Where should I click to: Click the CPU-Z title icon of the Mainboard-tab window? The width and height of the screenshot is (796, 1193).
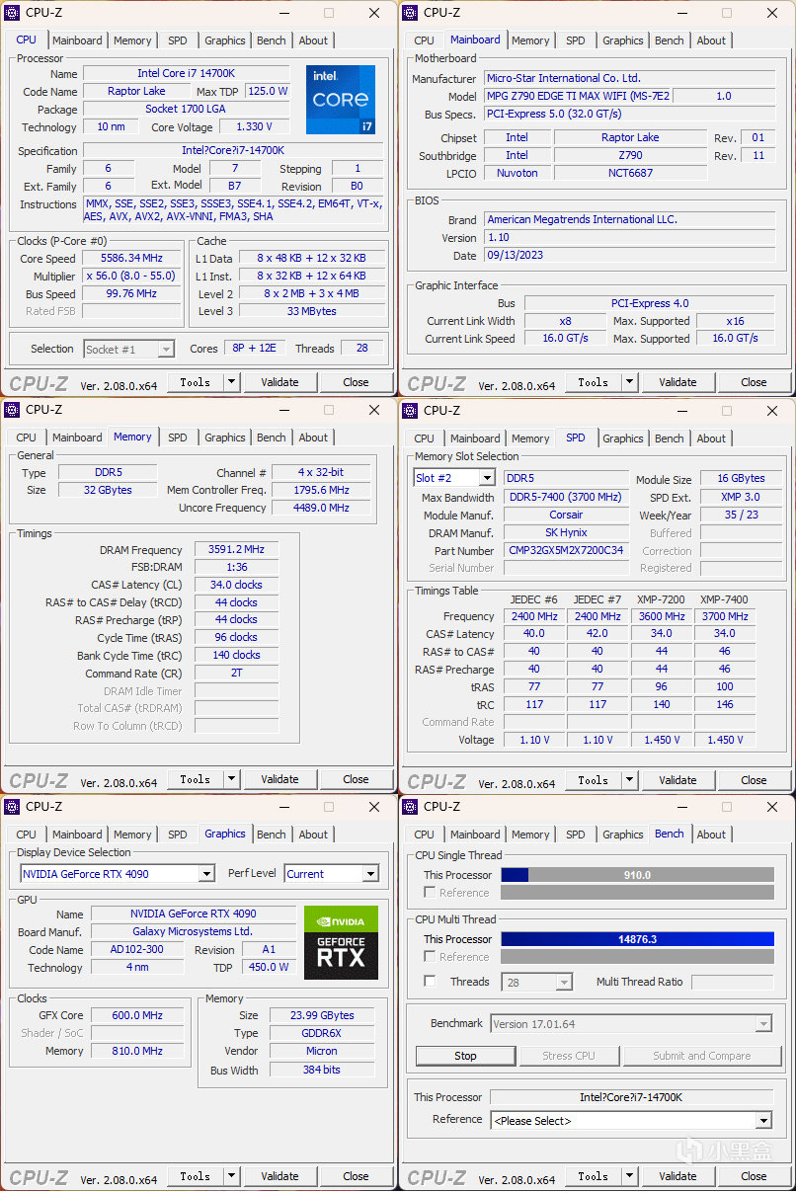pyautogui.click(x=410, y=13)
